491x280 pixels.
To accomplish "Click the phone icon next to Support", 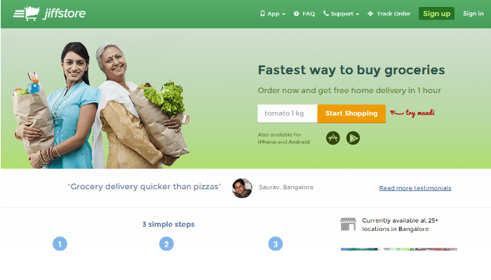I will click(x=326, y=13).
